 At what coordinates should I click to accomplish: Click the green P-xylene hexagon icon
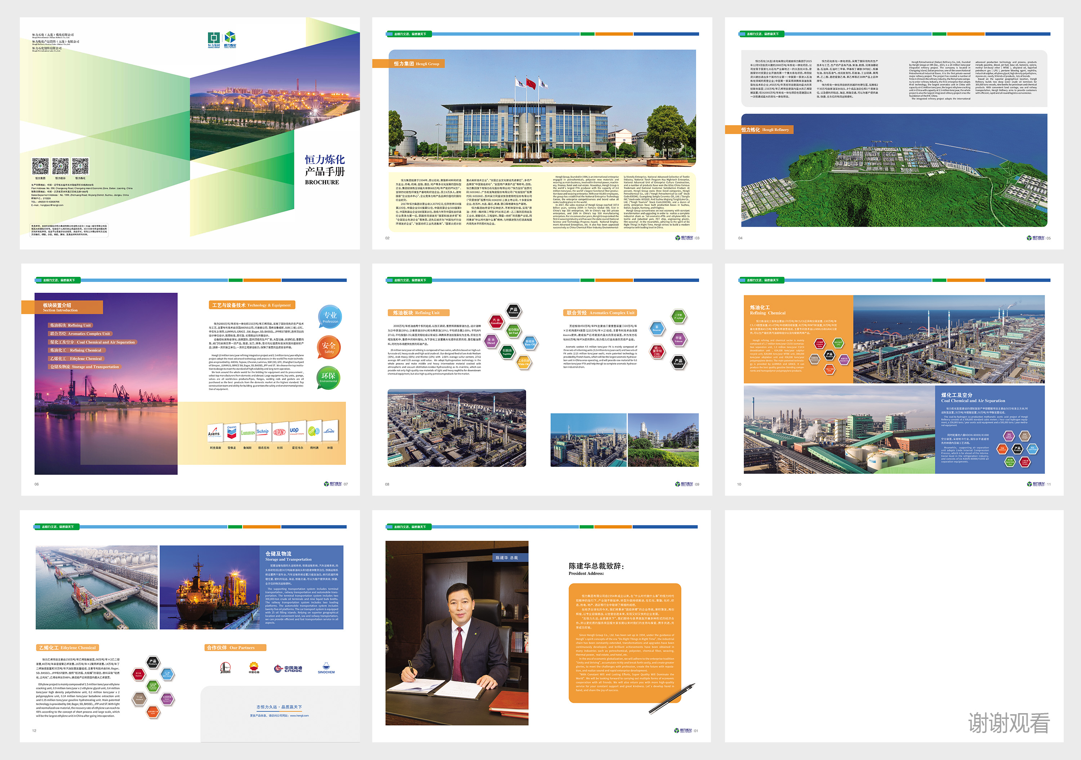(x=679, y=317)
